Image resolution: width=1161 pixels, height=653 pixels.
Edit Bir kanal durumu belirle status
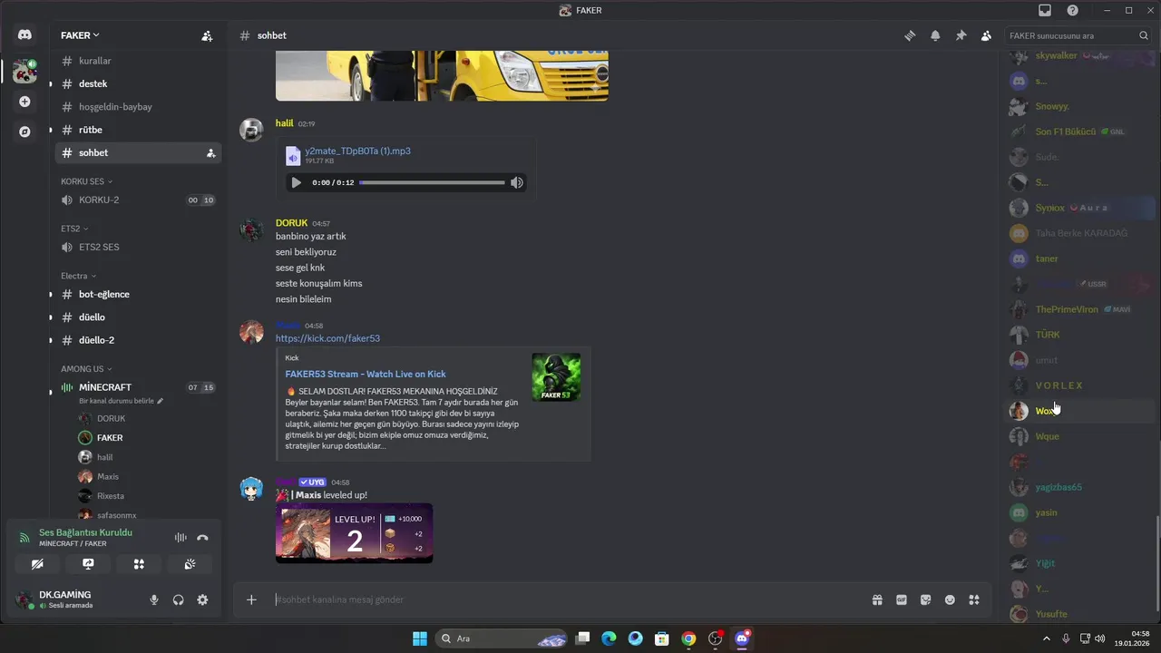pos(121,401)
